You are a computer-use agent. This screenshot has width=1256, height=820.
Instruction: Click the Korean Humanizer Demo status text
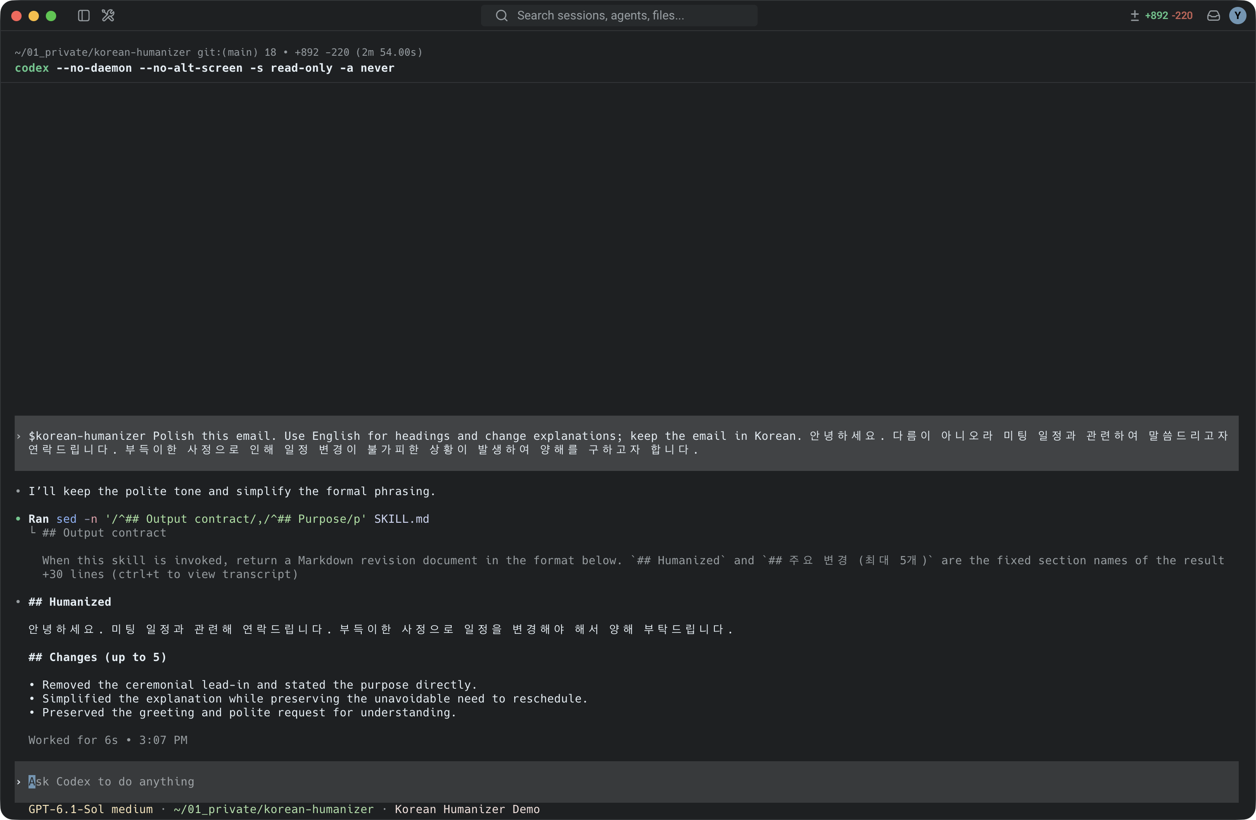tap(467, 809)
